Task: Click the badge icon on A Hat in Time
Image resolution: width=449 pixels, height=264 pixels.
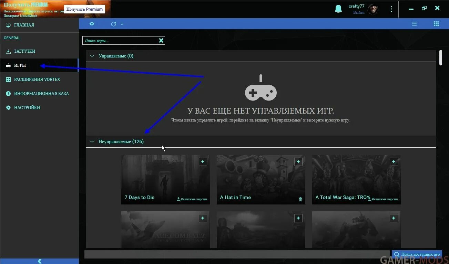Action: tap(300, 199)
